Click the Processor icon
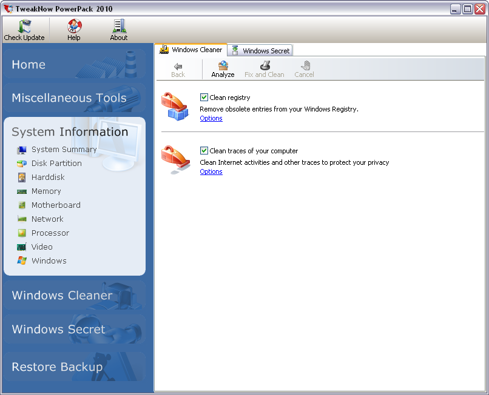 (x=22, y=233)
